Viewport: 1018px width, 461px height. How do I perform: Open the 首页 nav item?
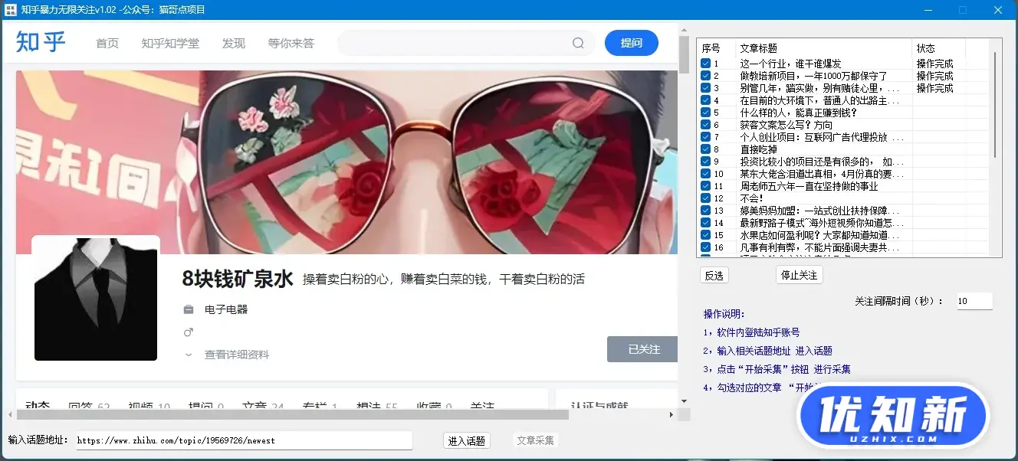[x=107, y=43]
